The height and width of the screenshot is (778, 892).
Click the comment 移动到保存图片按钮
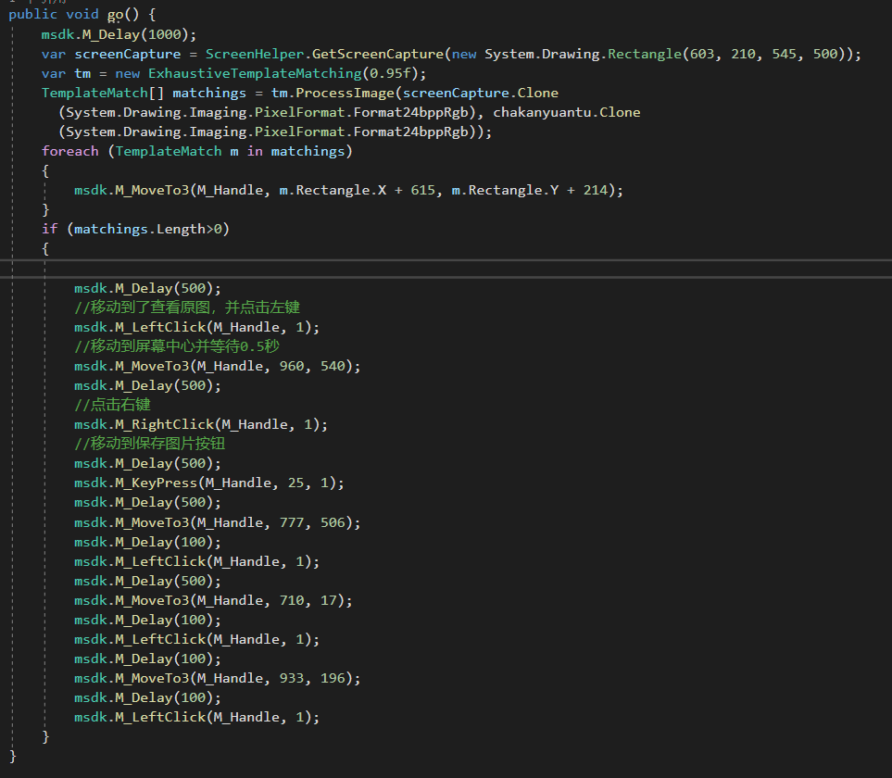tap(150, 444)
